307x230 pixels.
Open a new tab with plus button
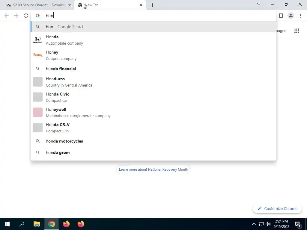[x=153, y=5]
